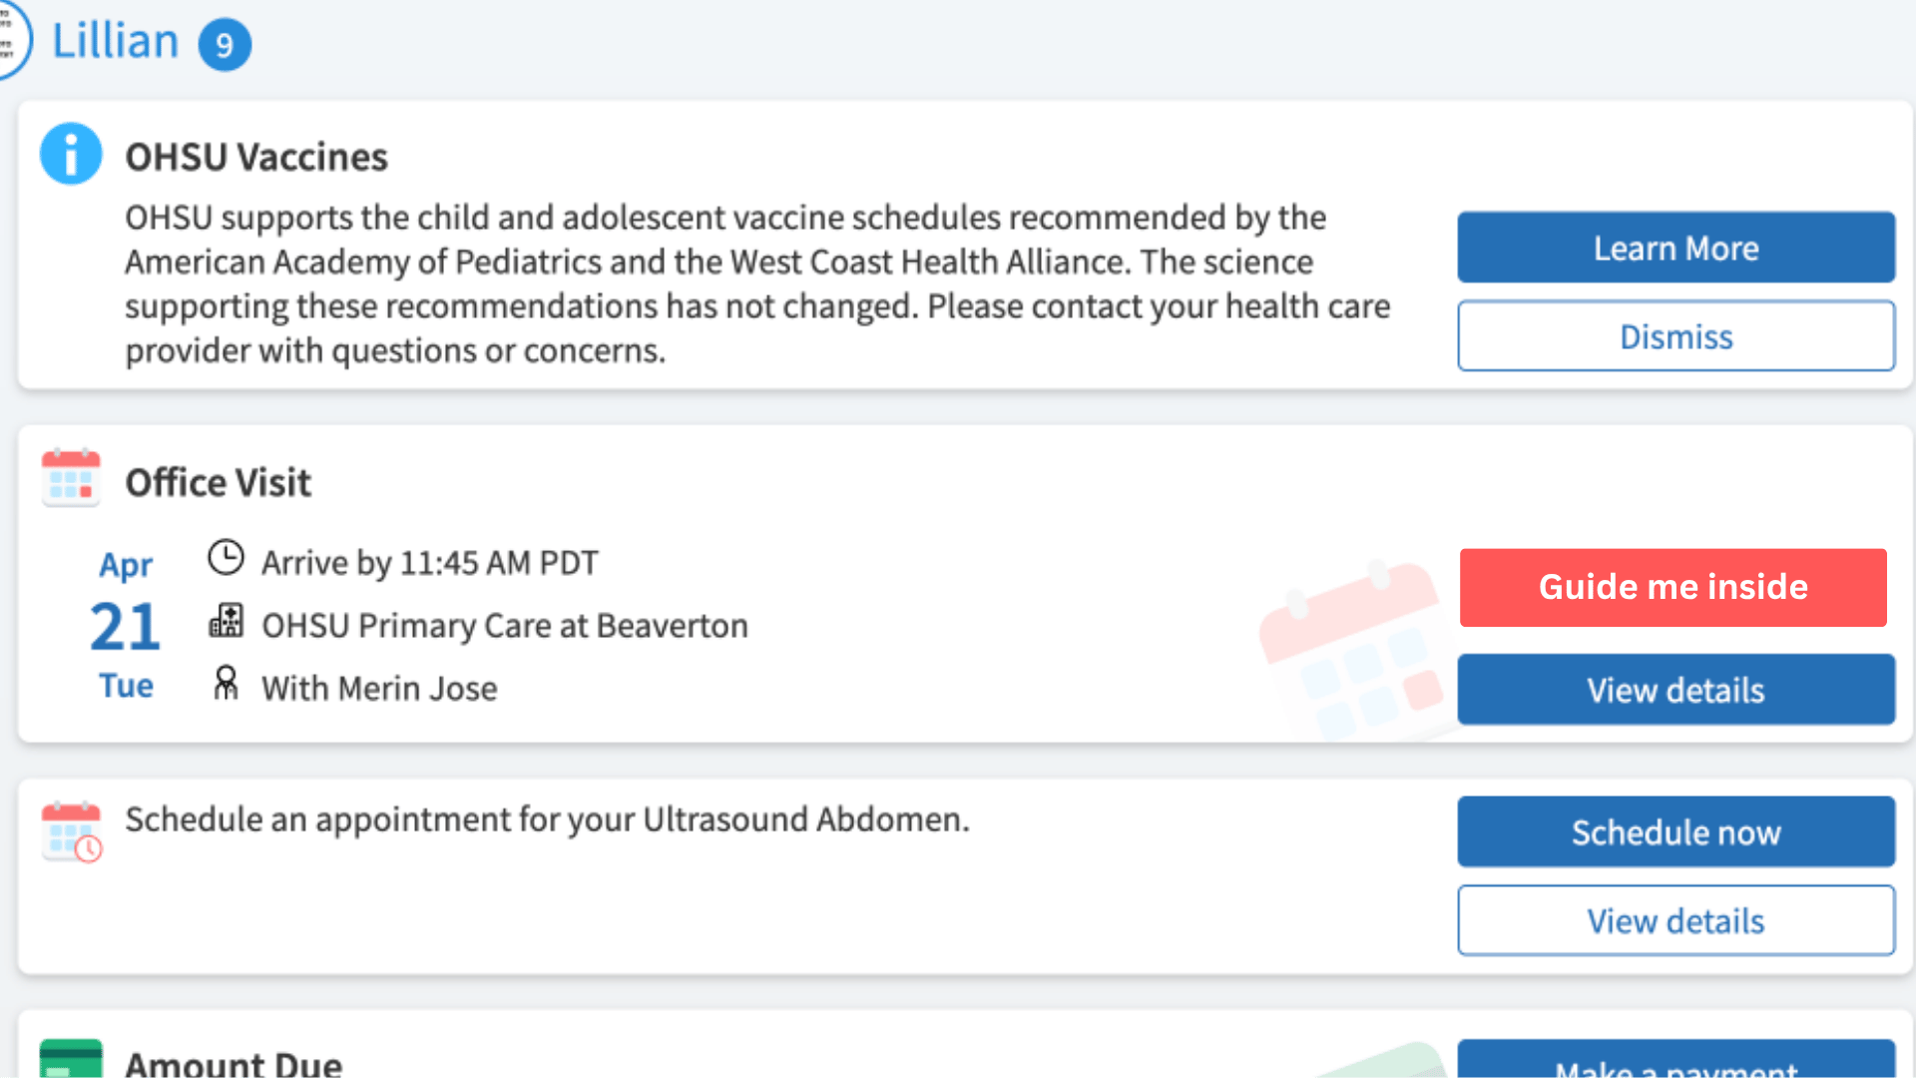
Task: Schedule now for the Ultrasound Abdomen appointment
Action: point(1676,831)
